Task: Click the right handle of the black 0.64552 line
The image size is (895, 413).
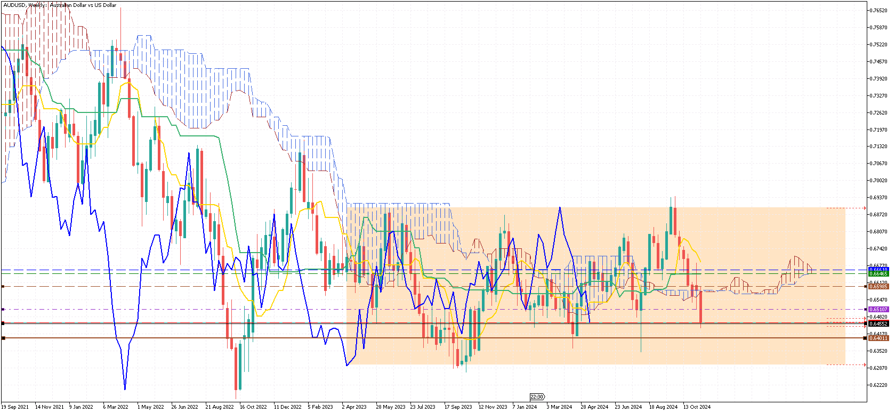Action: coord(865,323)
